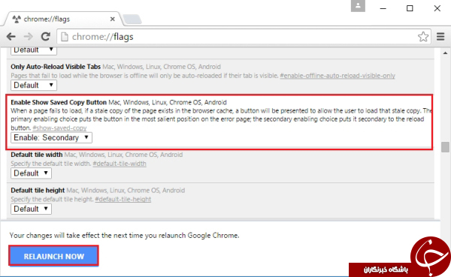Click the RELAUNCH NOW button
The height and width of the screenshot is (277, 451).
click(54, 255)
